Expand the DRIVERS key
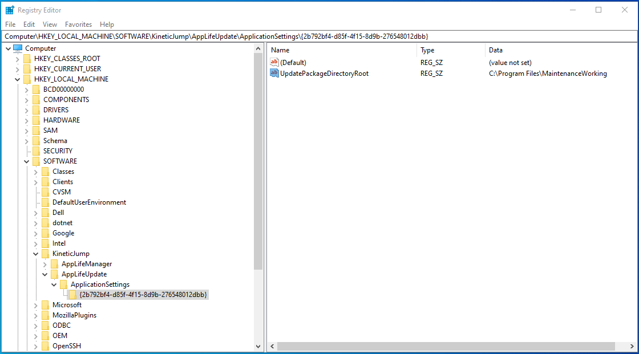The width and height of the screenshot is (639, 354). click(x=26, y=110)
